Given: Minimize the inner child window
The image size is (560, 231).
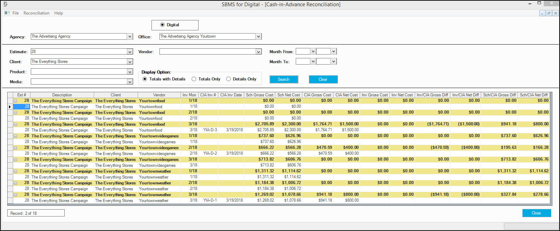Looking at the screenshot, I should click(542, 13).
